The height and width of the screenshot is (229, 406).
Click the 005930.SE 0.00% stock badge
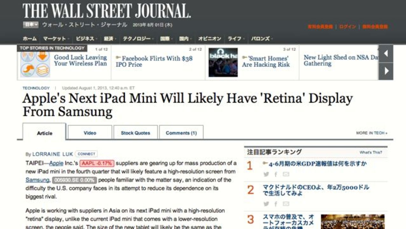[x=74, y=180]
